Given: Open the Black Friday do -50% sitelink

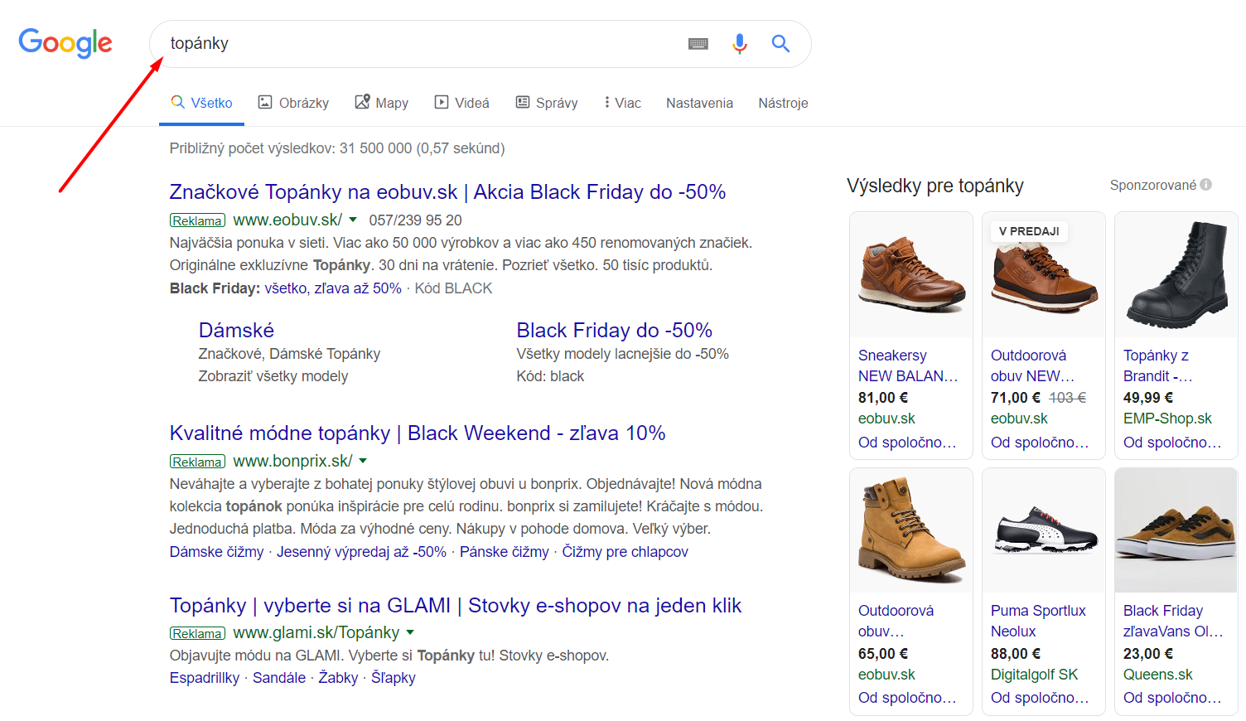Looking at the screenshot, I should [614, 330].
